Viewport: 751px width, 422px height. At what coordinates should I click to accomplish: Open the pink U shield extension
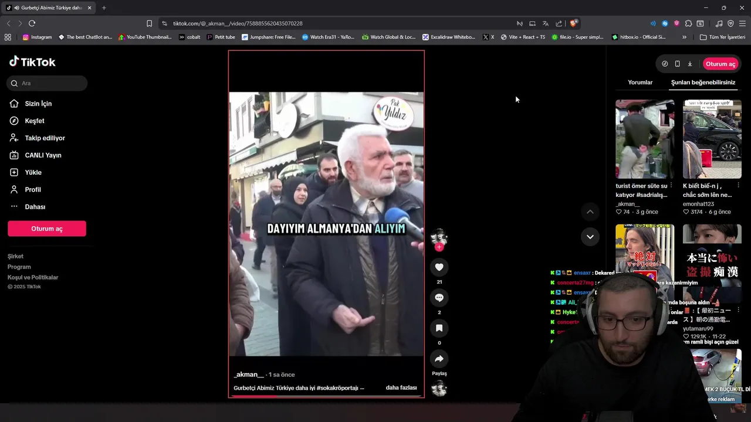[x=676, y=23]
